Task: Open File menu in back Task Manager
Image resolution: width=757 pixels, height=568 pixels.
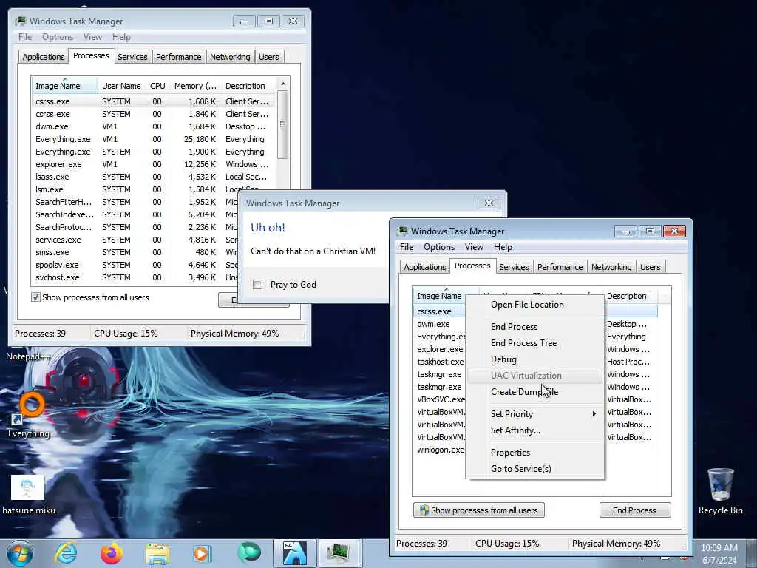Action: click(x=25, y=37)
